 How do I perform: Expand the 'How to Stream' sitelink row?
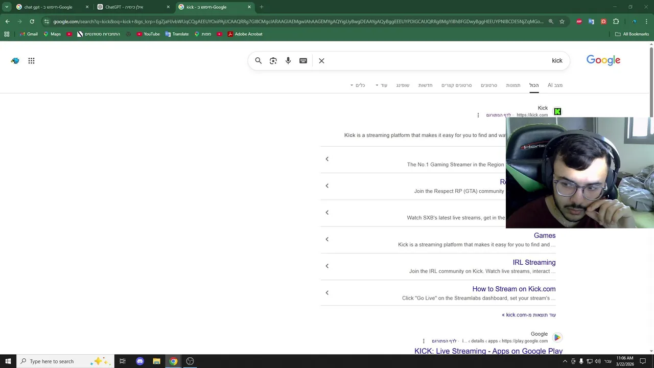click(x=327, y=292)
